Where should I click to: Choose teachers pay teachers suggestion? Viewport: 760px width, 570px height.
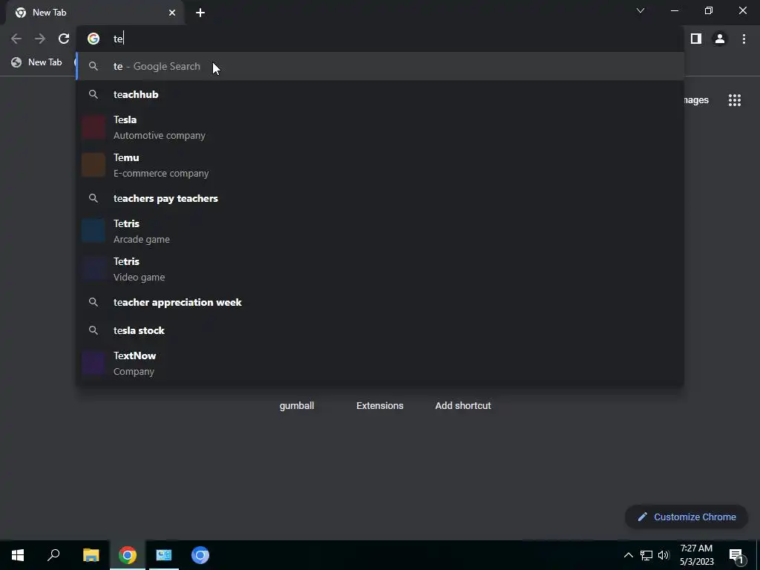[x=380, y=198]
